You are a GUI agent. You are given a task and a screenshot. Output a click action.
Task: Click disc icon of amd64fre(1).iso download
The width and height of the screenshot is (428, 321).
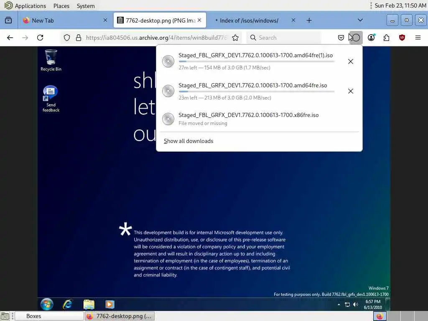[x=168, y=61]
